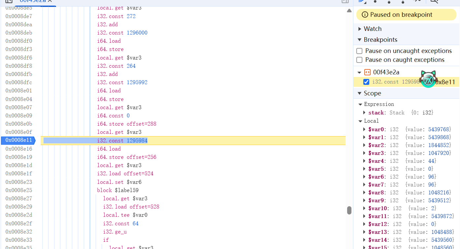This screenshot has height=249, width=460.
Task: Click the info icon in the paused banner
Action: click(365, 15)
